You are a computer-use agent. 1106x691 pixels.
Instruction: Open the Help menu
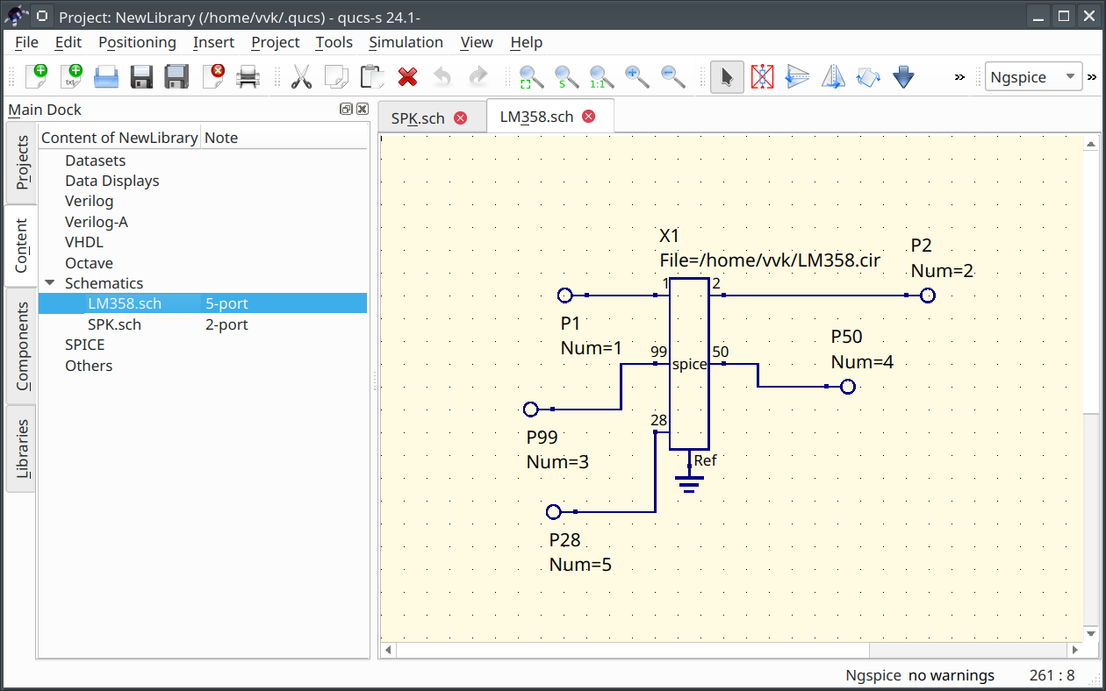click(x=526, y=42)
